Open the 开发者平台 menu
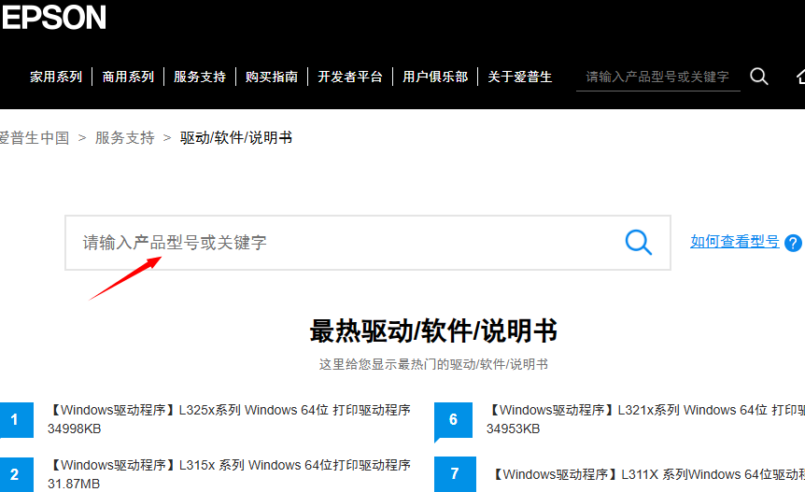The height and width of the screenshot is (492, 805). [x=350, y=77]
